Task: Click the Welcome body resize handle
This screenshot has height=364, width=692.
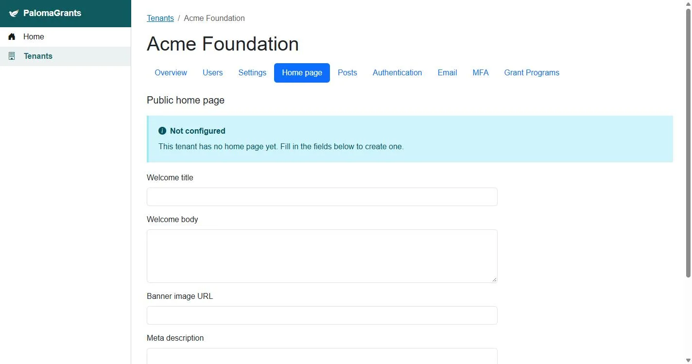Action: click(494, 279)
